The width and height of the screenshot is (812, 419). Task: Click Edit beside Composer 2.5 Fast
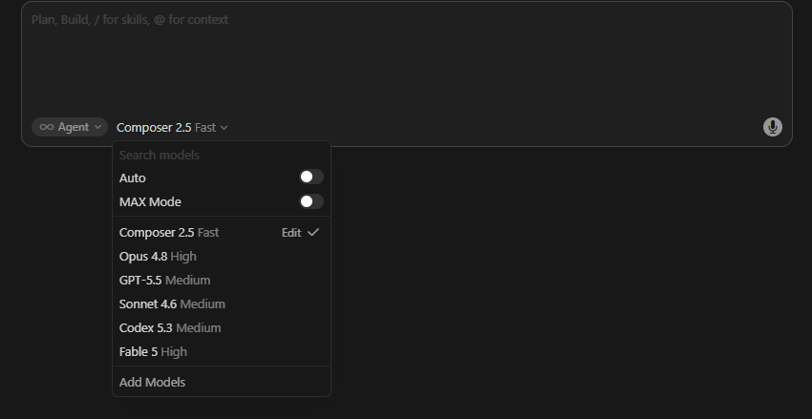[291, 233]
